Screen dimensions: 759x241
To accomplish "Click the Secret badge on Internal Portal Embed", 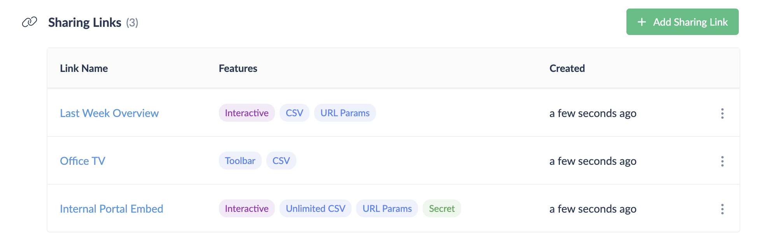I will tap(442, 208).
